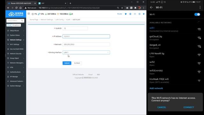This screenshot has height=115, width=204.
Task: Expand Group Object in sidebar
Action: pyautogui.click(x=16, y=58)
